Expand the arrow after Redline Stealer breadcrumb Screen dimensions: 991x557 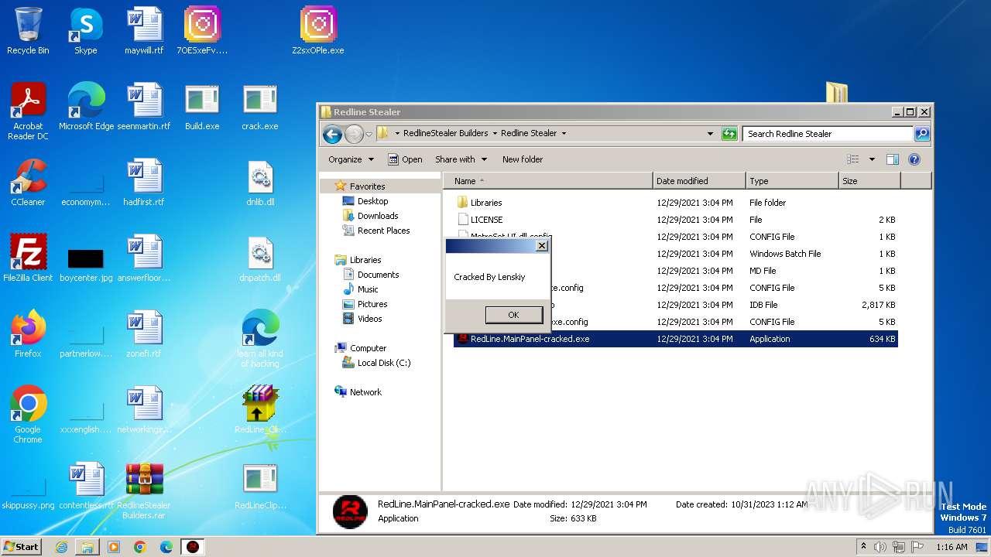pyautogui.click(x=564, y=133)
